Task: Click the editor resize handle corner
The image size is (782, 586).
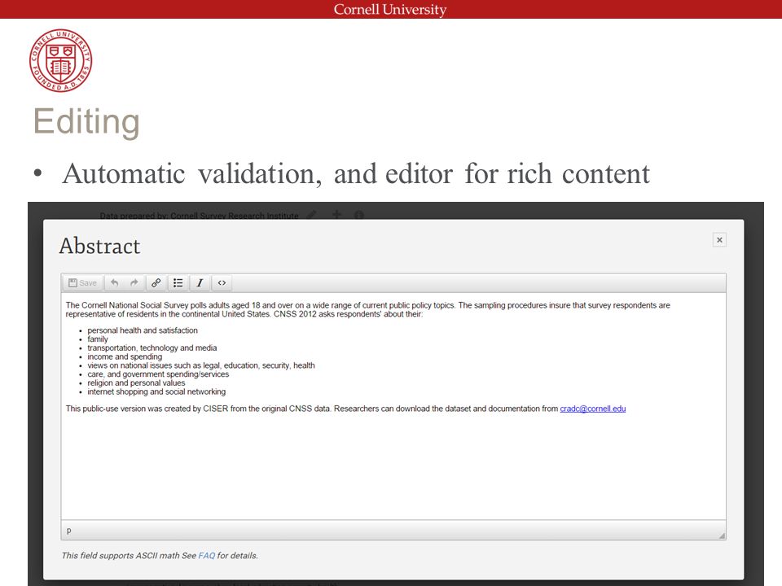Action: pos(722,536)
